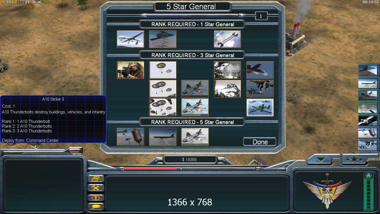Choose B-52 carpet bomber in 5 Star row
The width and height of the screenshot is (380, 214).
pos(163,137)
